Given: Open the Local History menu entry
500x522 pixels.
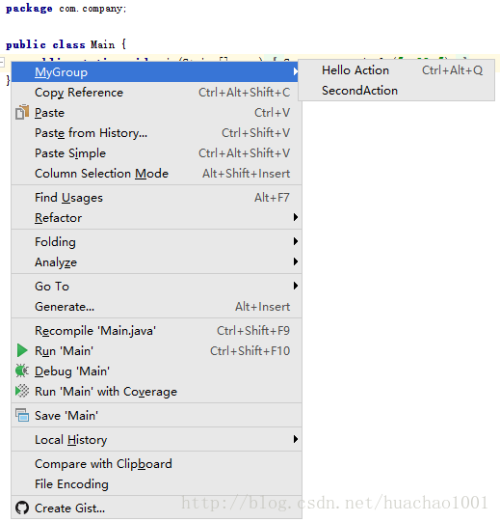Looking at the screenshot, I should 156,440.
